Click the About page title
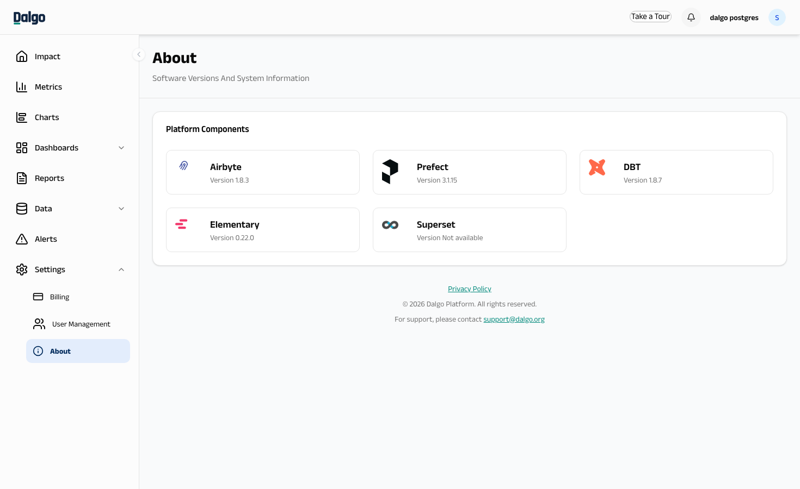Image resolution: width=800 pixels, height=489 pixels. click(175, 58)
